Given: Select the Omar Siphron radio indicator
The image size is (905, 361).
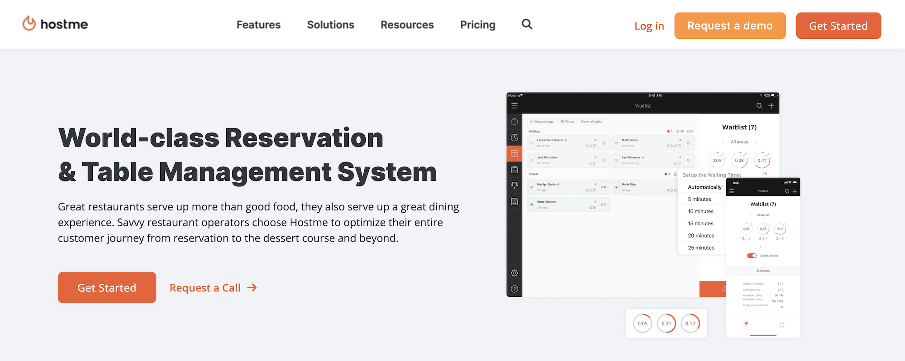Looking at the screenshot, I should pos(532,204).
